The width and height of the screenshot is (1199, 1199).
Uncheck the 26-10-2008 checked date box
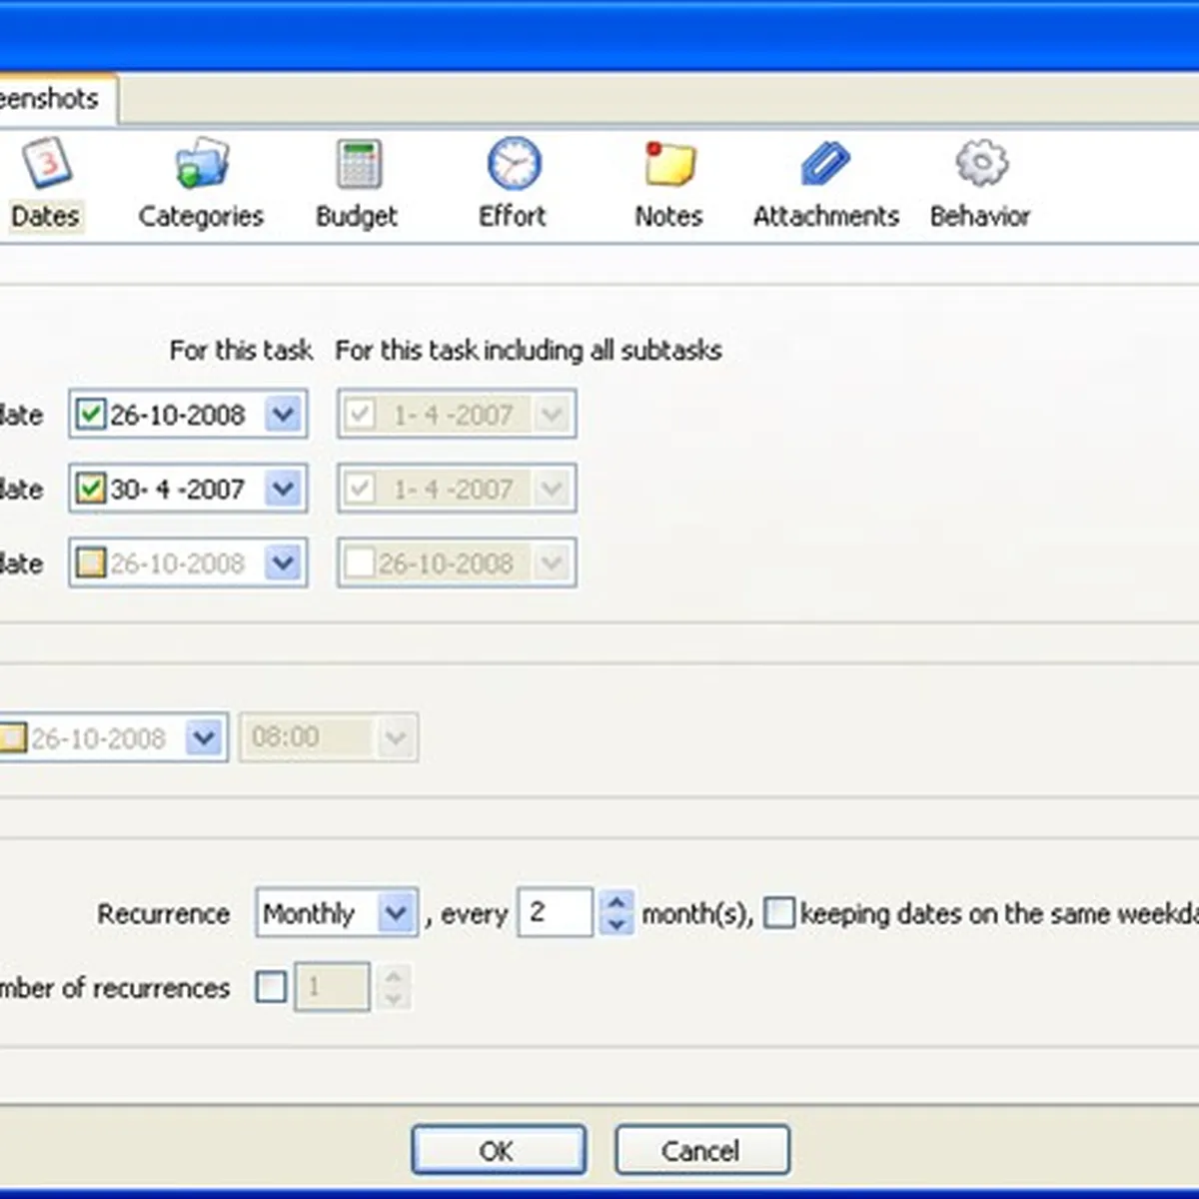tap(91, 414)
